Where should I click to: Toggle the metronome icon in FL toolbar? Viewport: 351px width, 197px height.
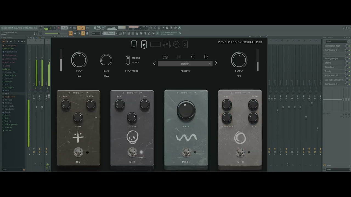(x=71, y=28)
